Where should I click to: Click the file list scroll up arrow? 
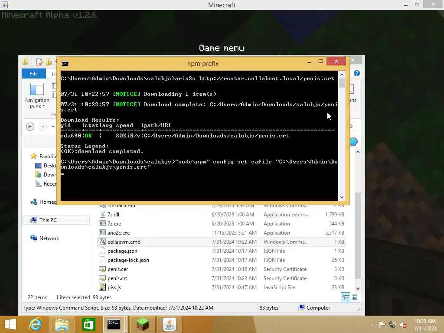pyautogui.click(x=358, y=152)
